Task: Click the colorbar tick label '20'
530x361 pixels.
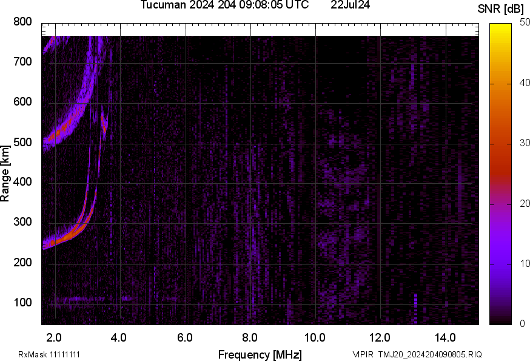Action: point(525,203)
